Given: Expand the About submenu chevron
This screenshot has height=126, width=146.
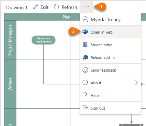Looking at the screenshot, I should pyautogui.click(x=136, y=83).
